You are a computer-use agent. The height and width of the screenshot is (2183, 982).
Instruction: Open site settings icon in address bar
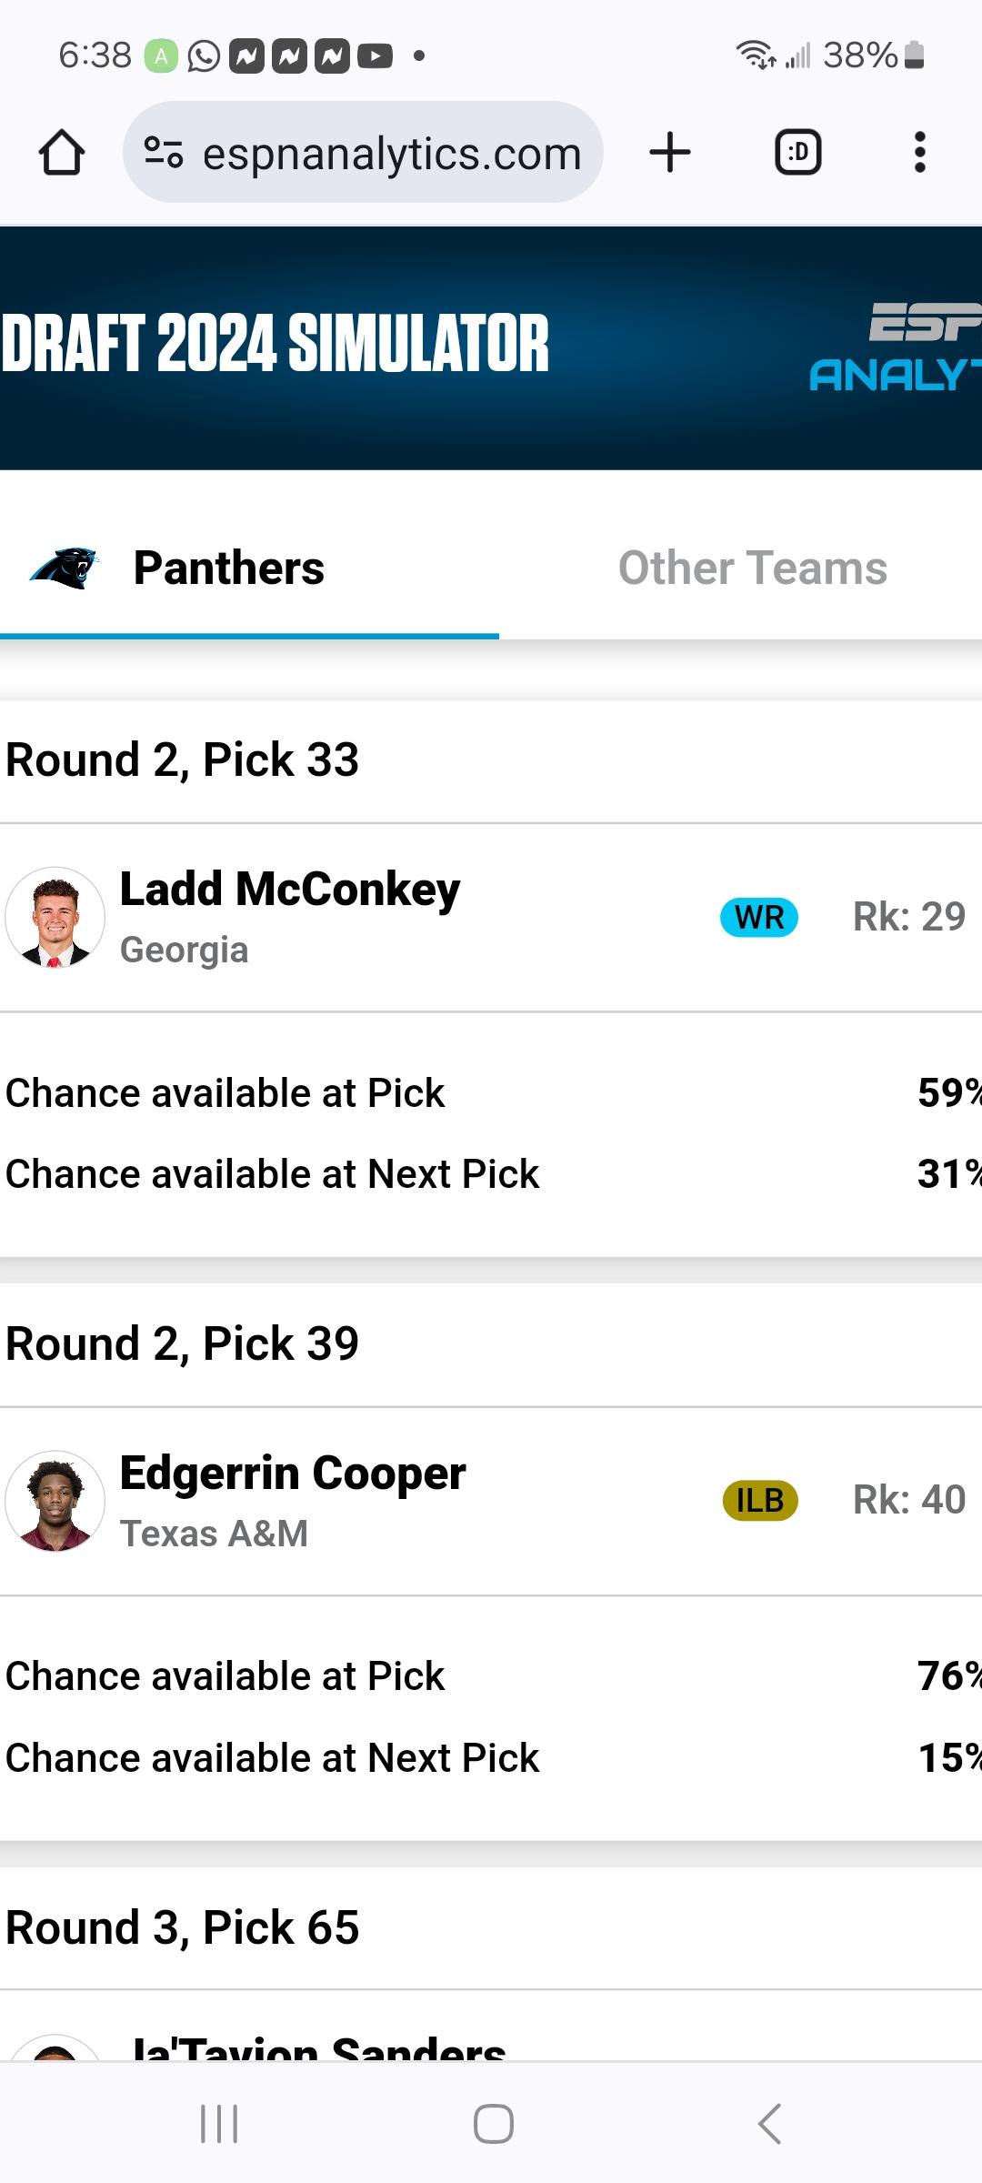coord(164,152)
